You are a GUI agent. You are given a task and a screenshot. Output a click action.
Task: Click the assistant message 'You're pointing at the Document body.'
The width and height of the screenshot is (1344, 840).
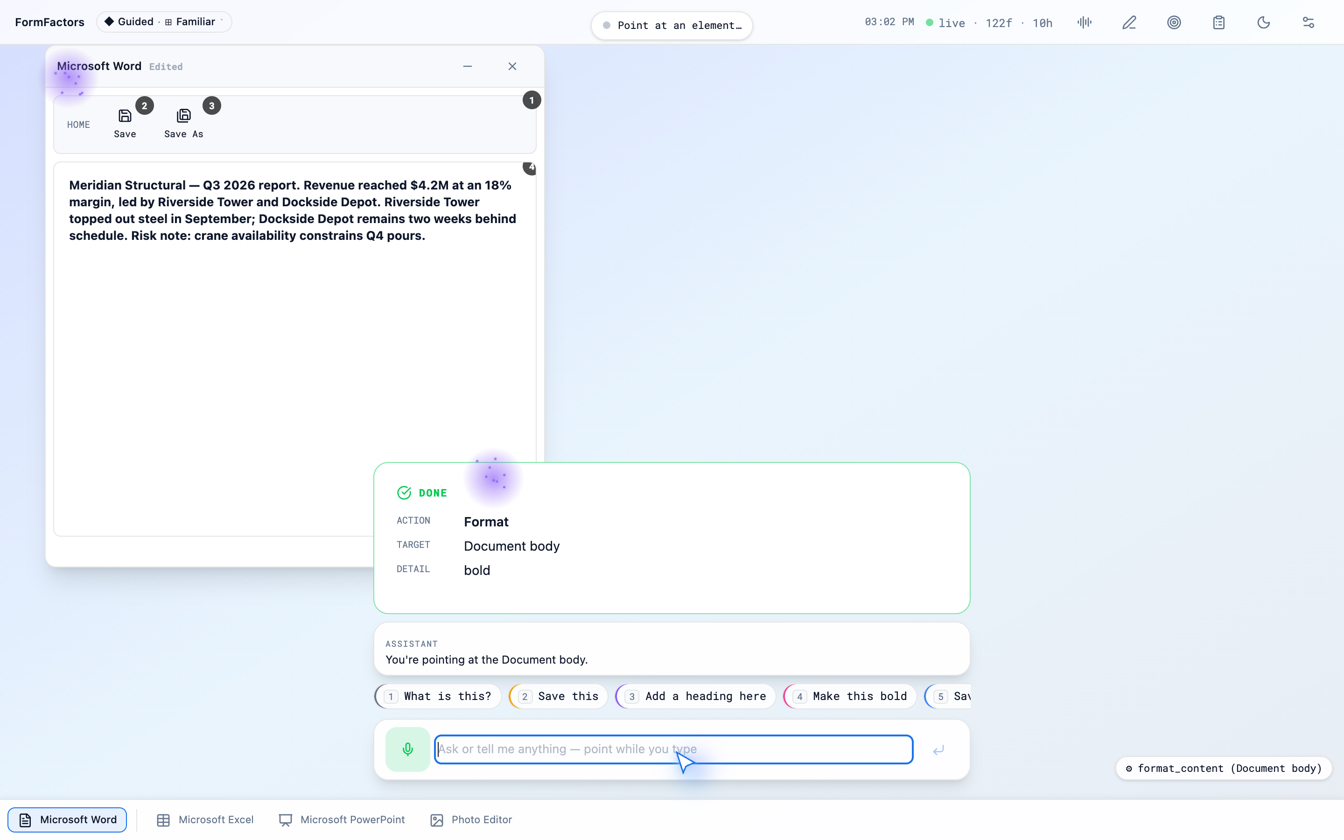[487, 659]
